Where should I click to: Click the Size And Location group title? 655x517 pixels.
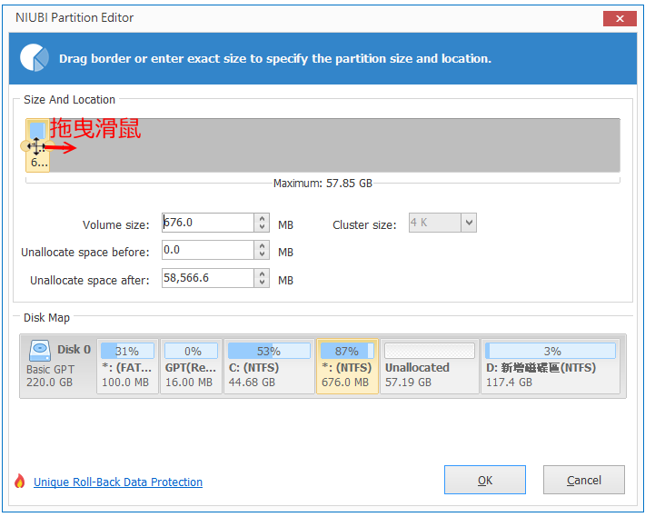[x=69, y=99]
